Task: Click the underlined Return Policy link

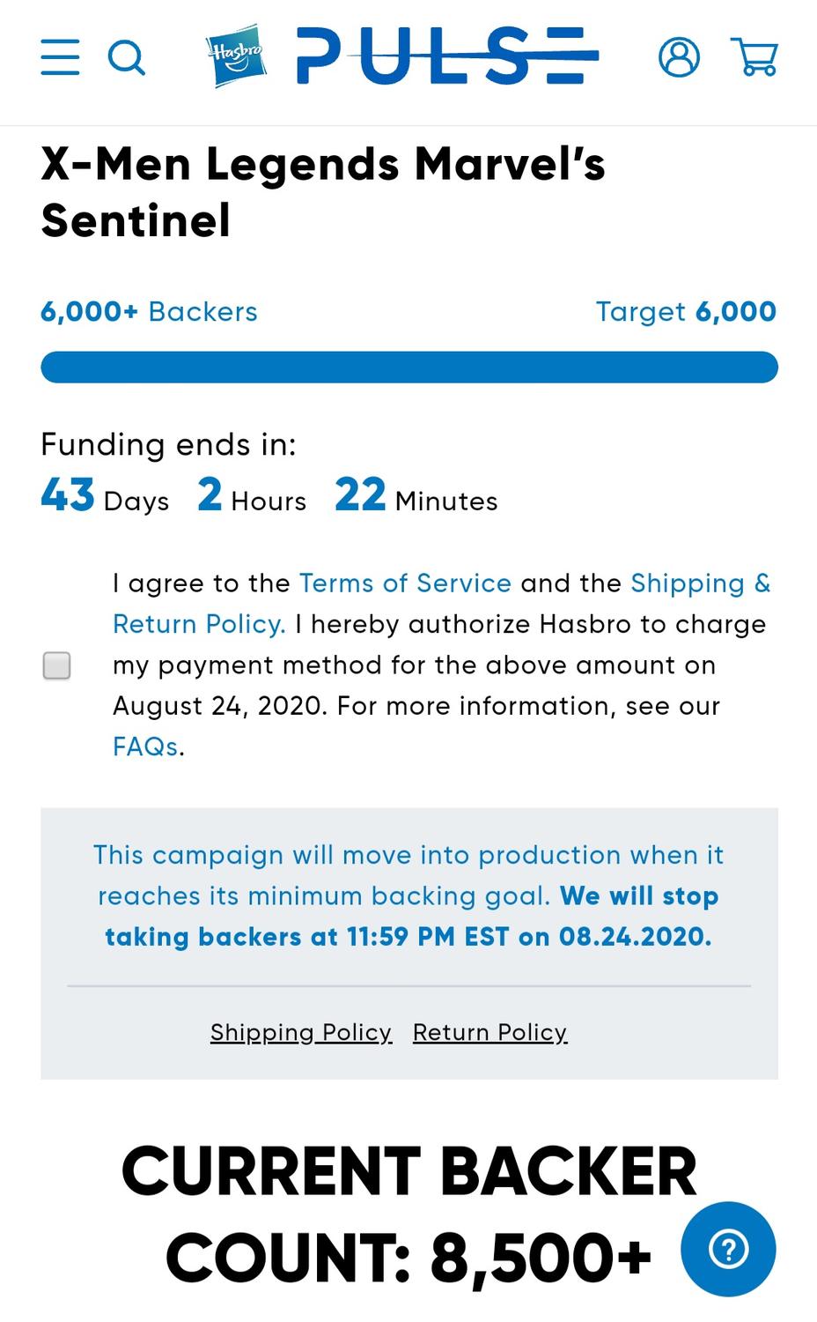Action: coord(489,1032)
